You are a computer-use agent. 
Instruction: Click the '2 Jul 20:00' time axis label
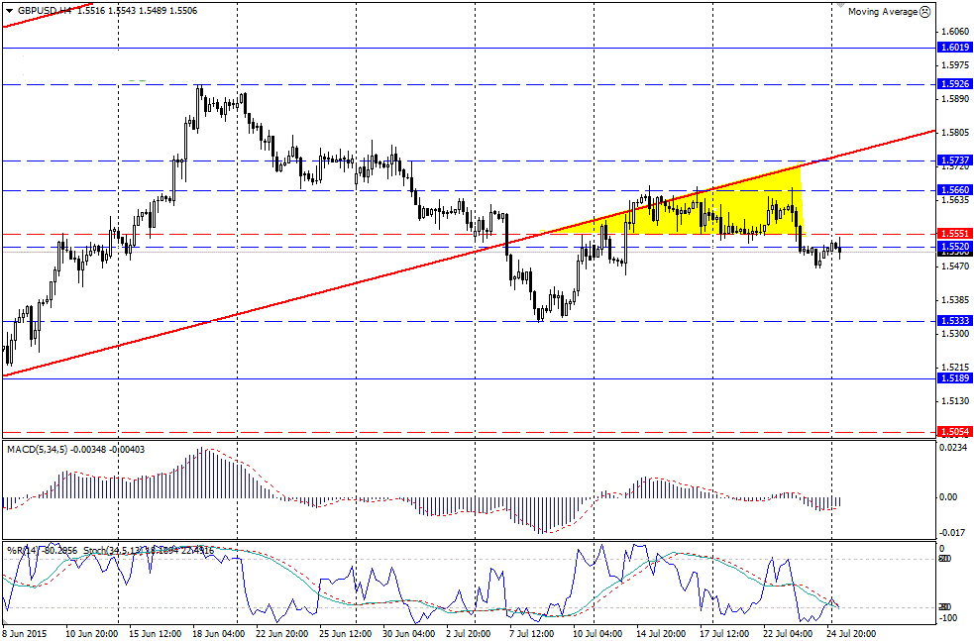click(470, 634)
